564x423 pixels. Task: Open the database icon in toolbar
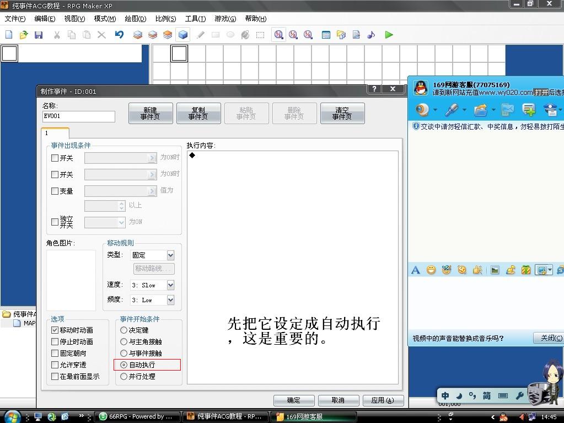click(326, 35)
